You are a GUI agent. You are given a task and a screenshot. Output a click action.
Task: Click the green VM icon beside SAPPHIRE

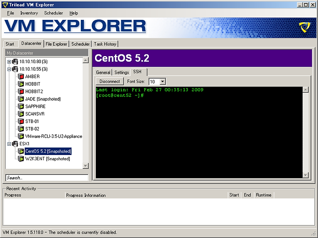[21, 106]
